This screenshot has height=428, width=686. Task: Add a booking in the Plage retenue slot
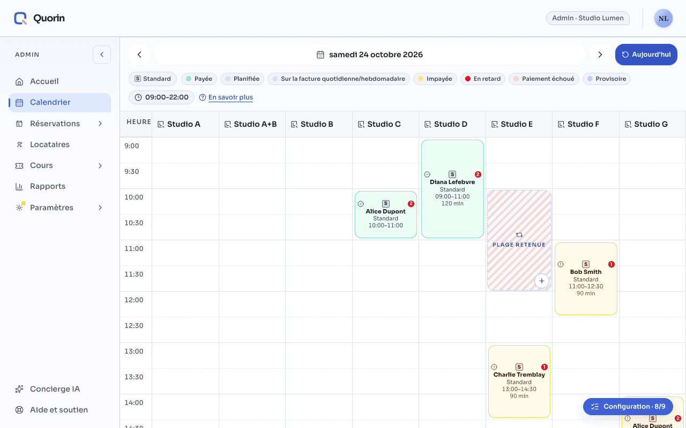point(542,281)
